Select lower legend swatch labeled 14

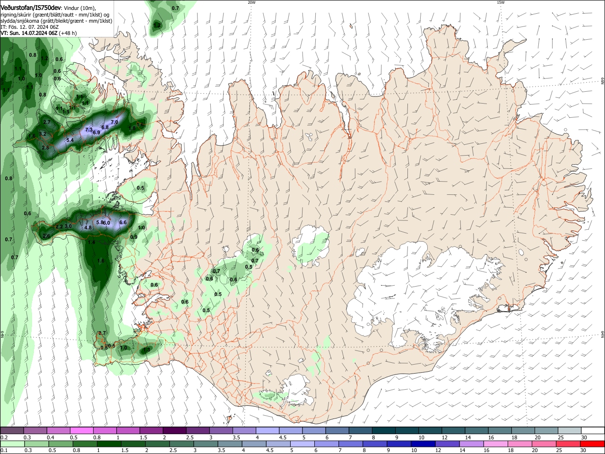(x=471, y=444)
